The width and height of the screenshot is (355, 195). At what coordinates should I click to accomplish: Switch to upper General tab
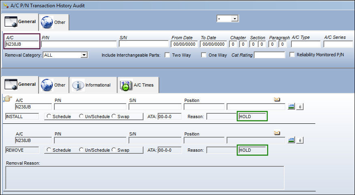pos(20,22)
